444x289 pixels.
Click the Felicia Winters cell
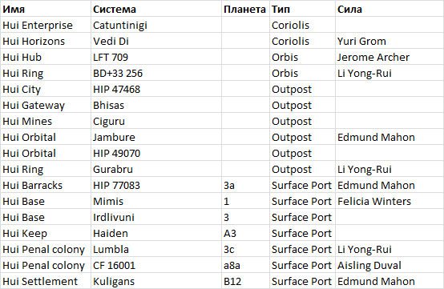390,201
